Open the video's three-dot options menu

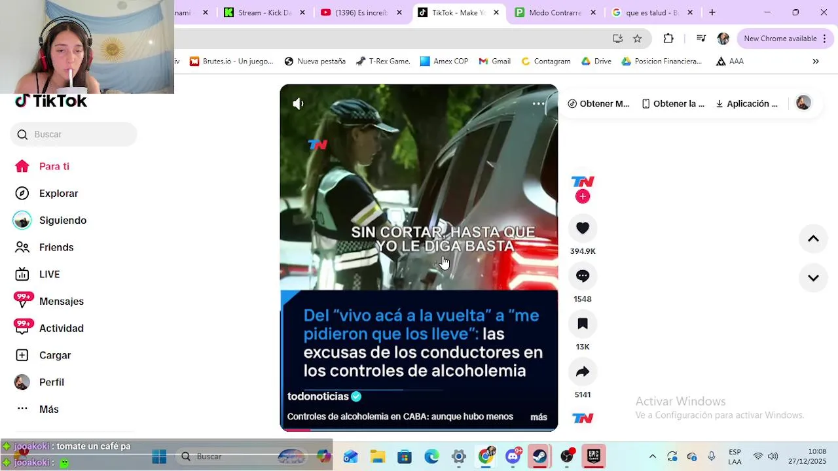pos(538,103)
